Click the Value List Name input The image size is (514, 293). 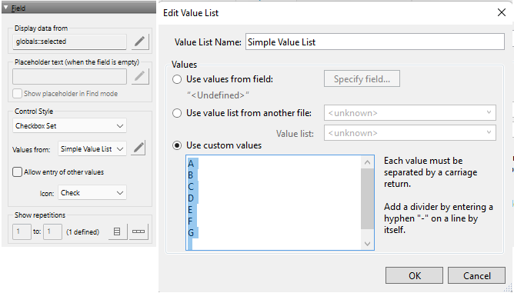coord(375,42)
